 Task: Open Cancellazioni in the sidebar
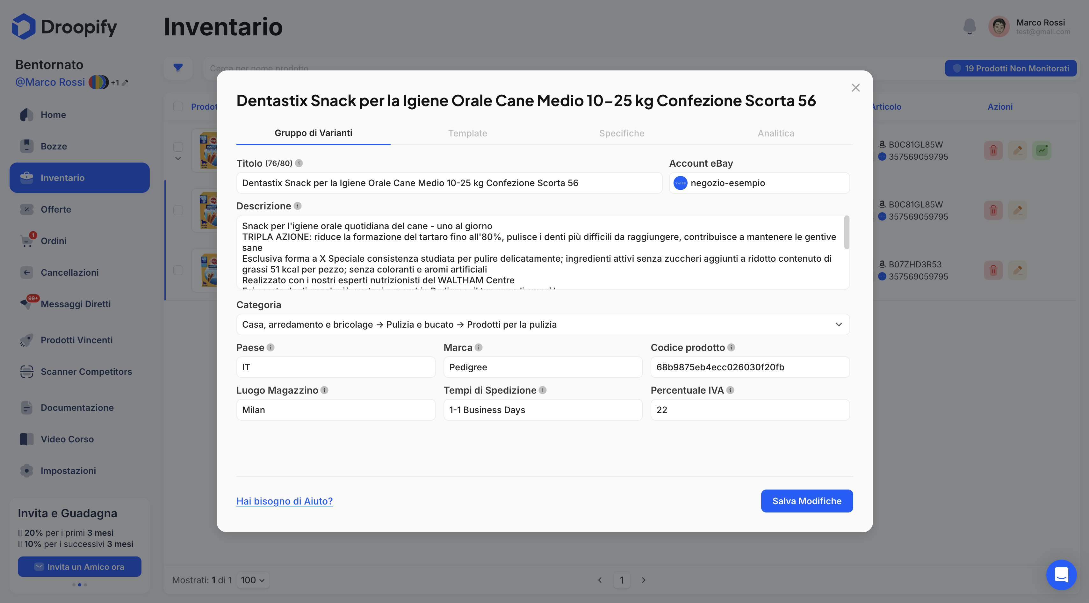[79, 272]
